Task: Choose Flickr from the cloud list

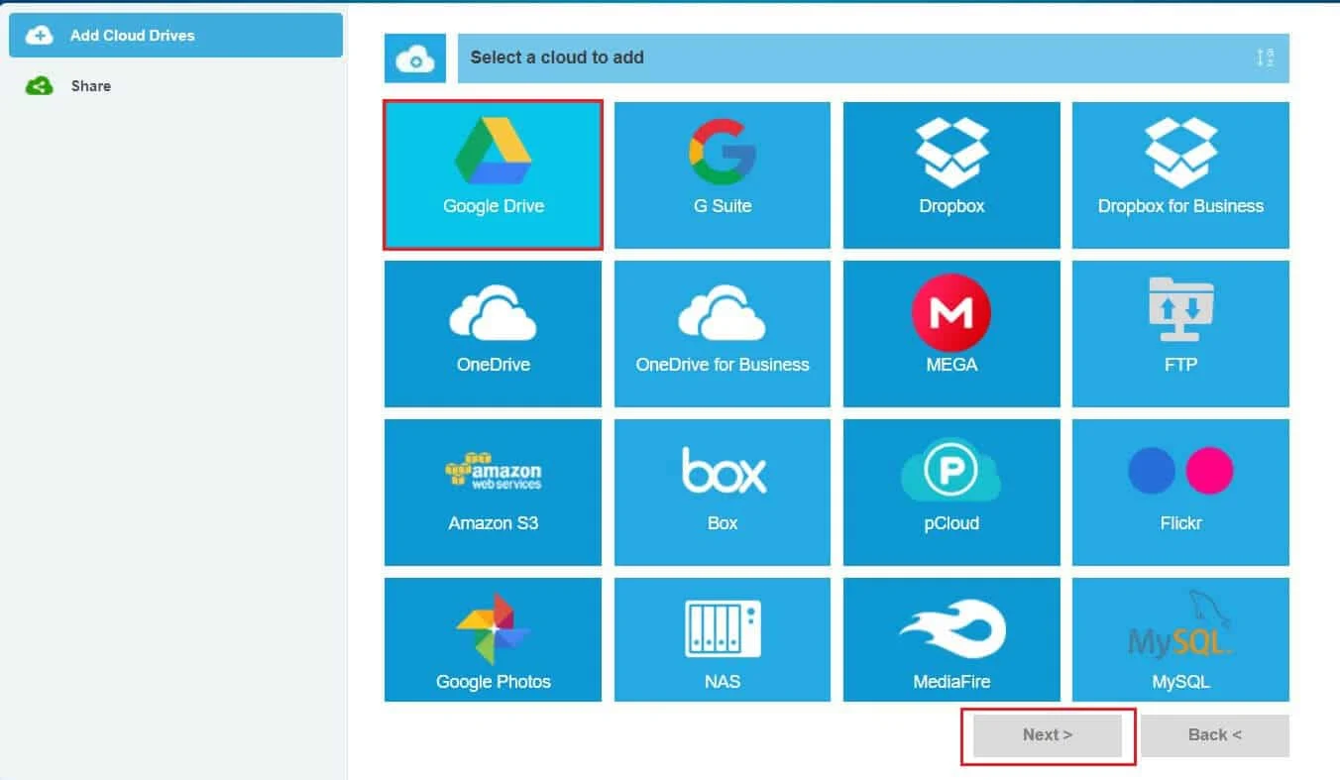Action: click(1179, 492)
